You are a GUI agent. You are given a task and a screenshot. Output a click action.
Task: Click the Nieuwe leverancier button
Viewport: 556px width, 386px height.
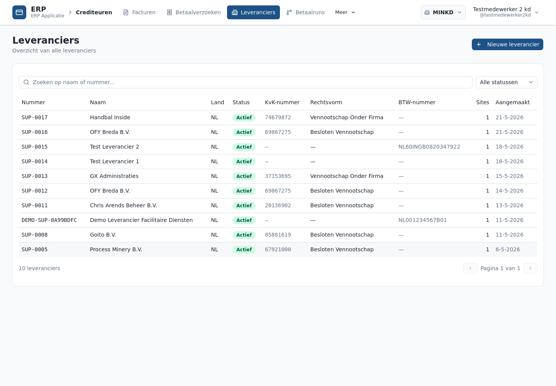[x=507, y=44]
